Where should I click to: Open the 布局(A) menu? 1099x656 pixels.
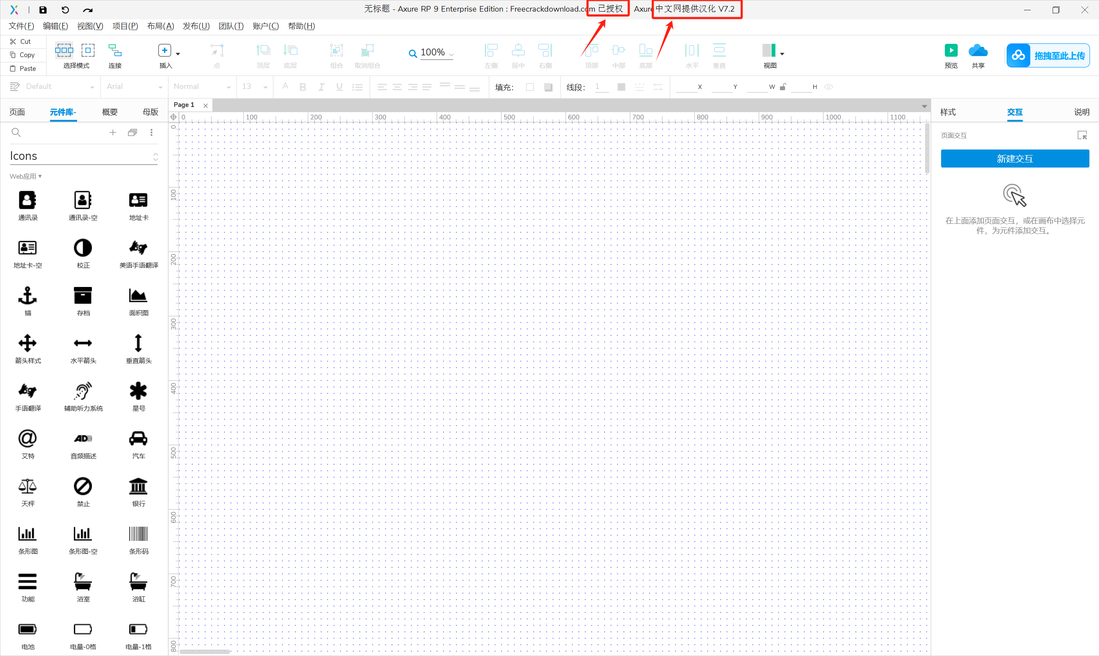pyautogui.click(x=161, y=26)
